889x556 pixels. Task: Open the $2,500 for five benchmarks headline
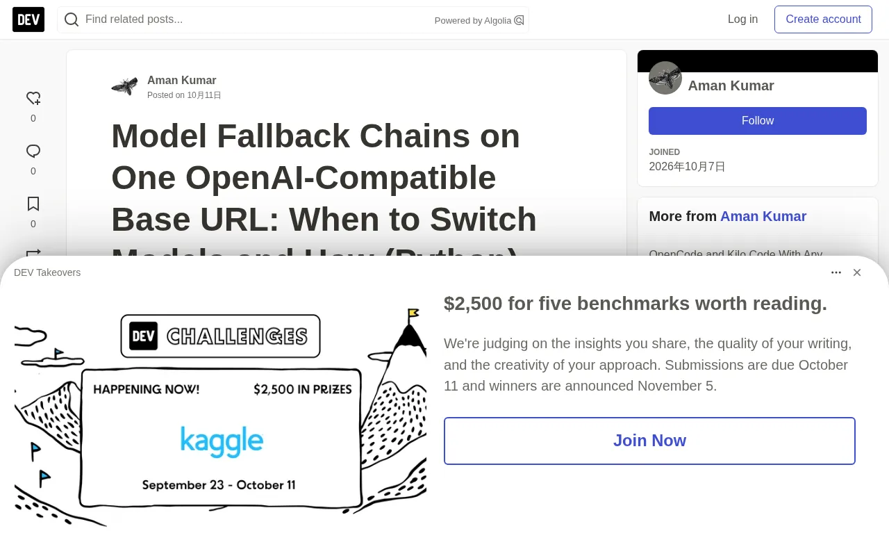click(635, 304)
